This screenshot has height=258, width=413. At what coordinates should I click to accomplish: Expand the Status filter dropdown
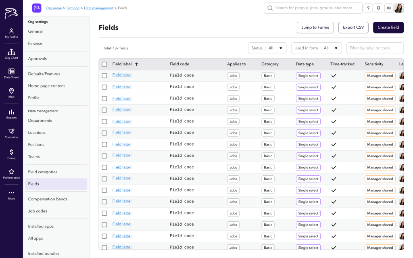pos(267,48)
